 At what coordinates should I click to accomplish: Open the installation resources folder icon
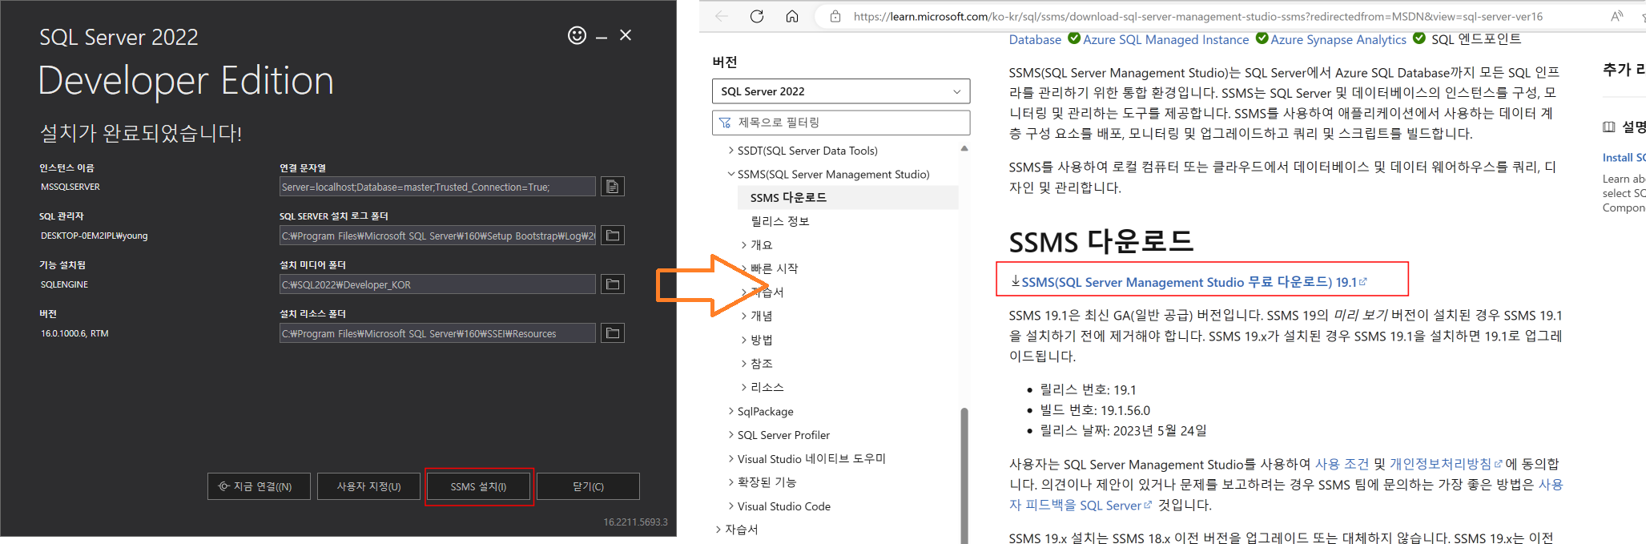click(x=613, y=333)
